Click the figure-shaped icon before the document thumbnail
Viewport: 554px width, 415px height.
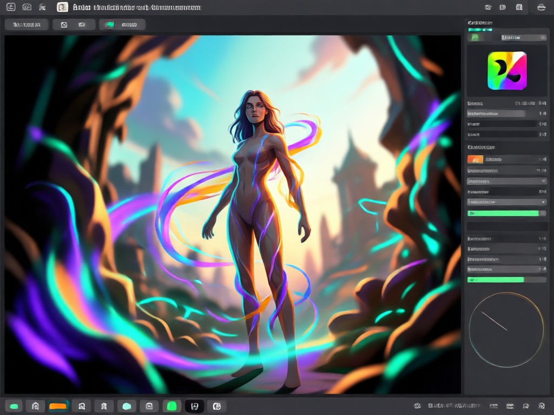point(42,7)
